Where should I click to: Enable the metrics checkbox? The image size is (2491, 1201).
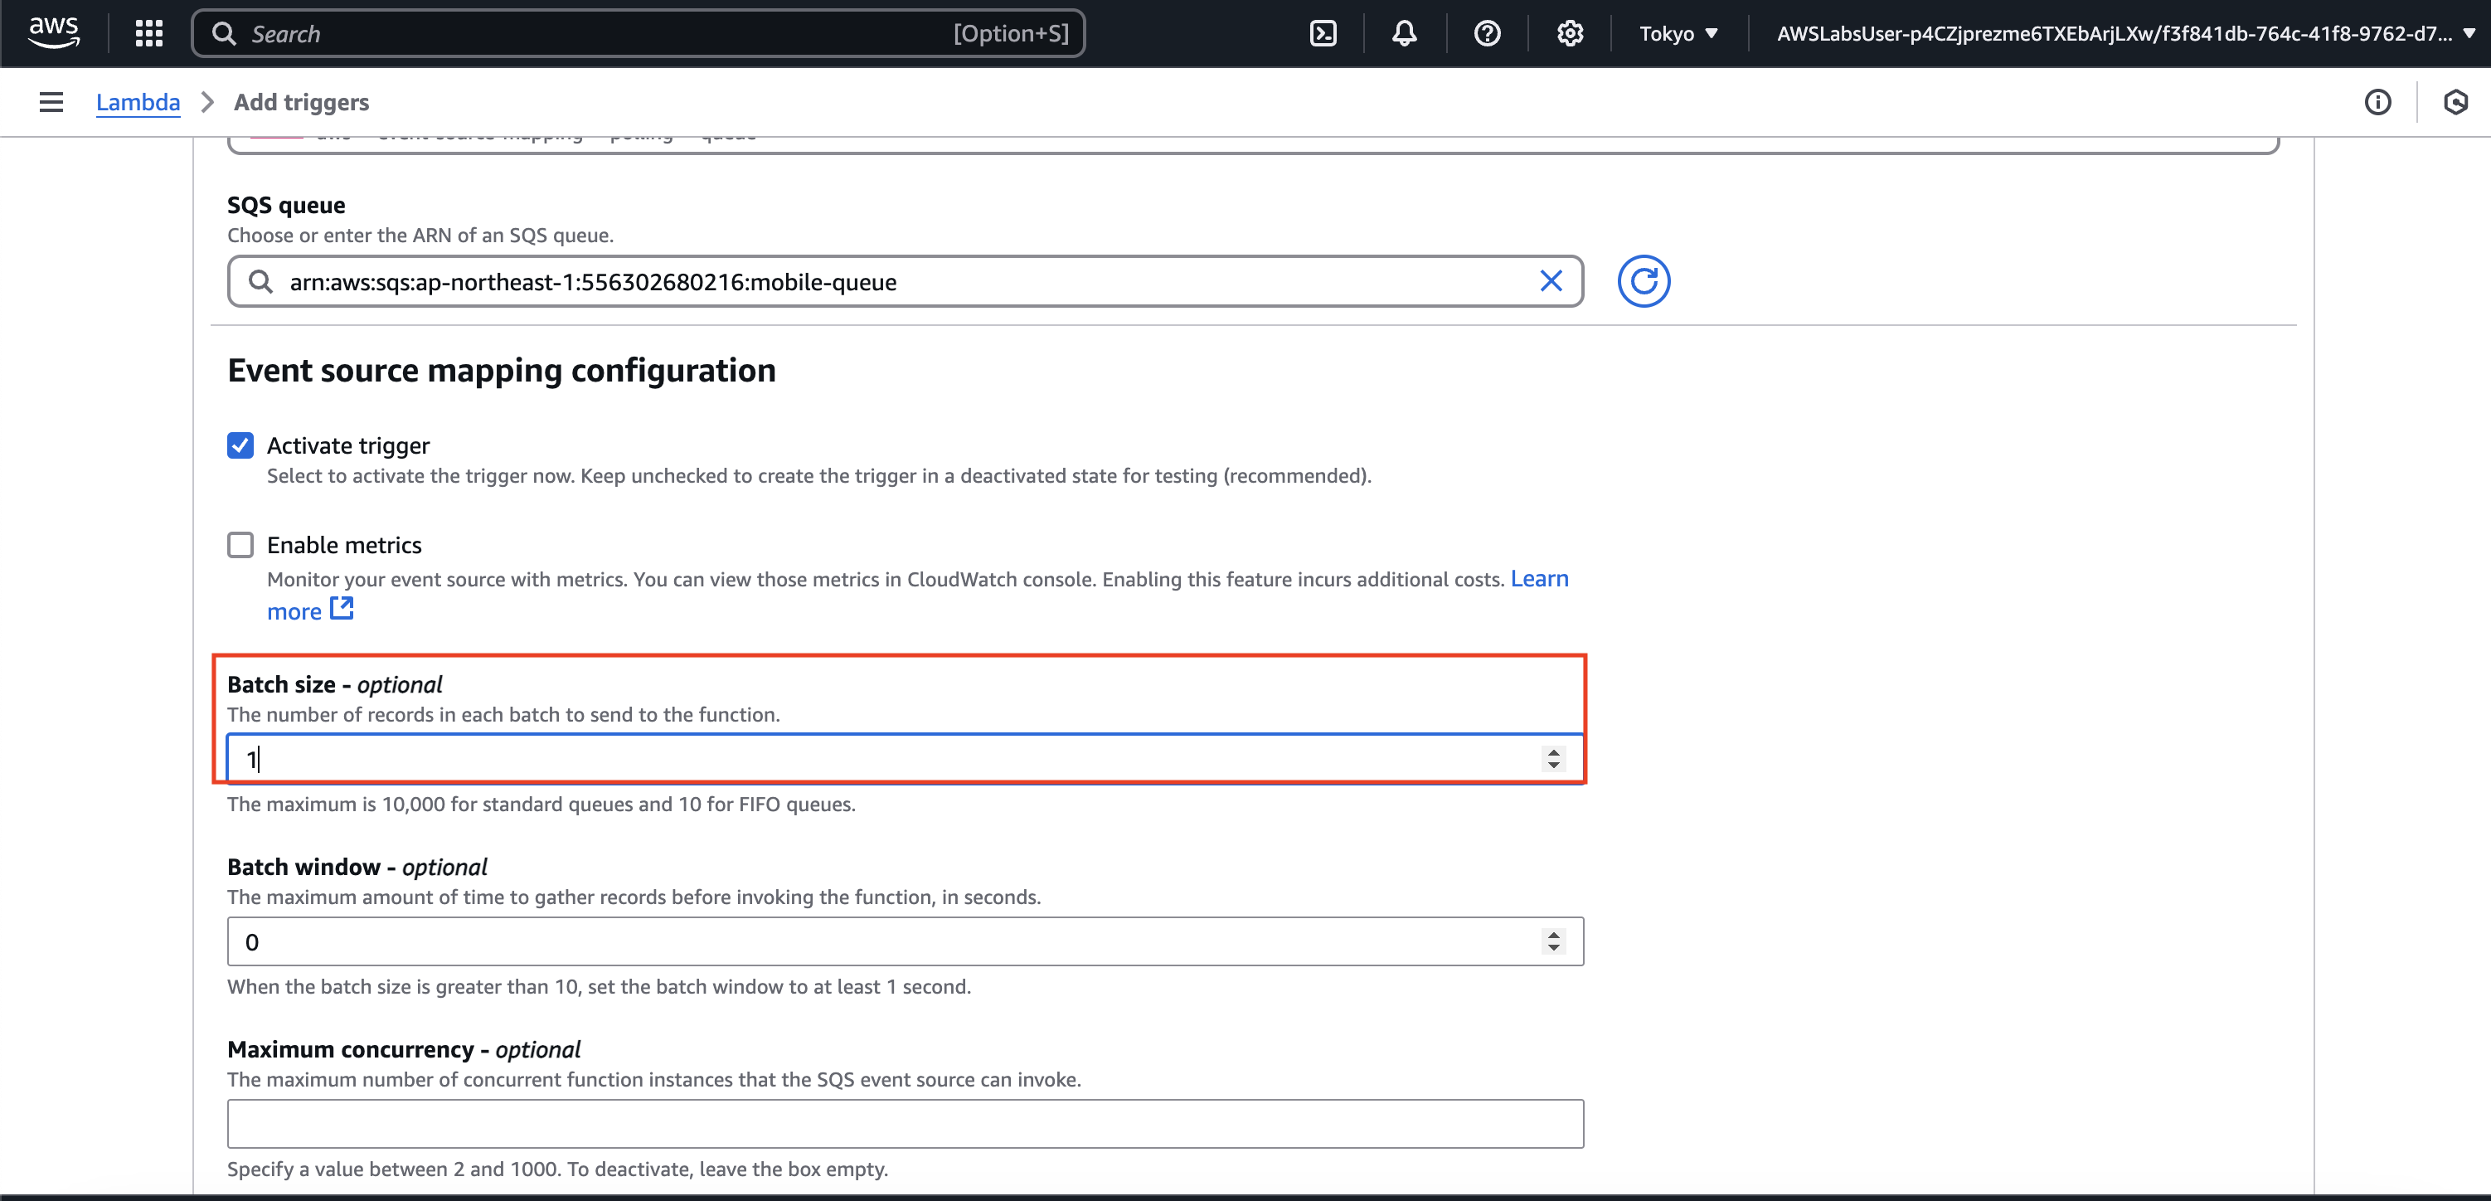click(240, 546)
